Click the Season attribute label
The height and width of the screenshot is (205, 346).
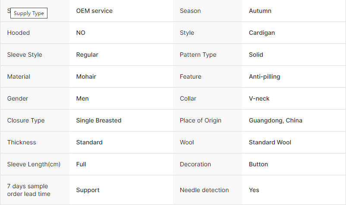click(190, 11)
